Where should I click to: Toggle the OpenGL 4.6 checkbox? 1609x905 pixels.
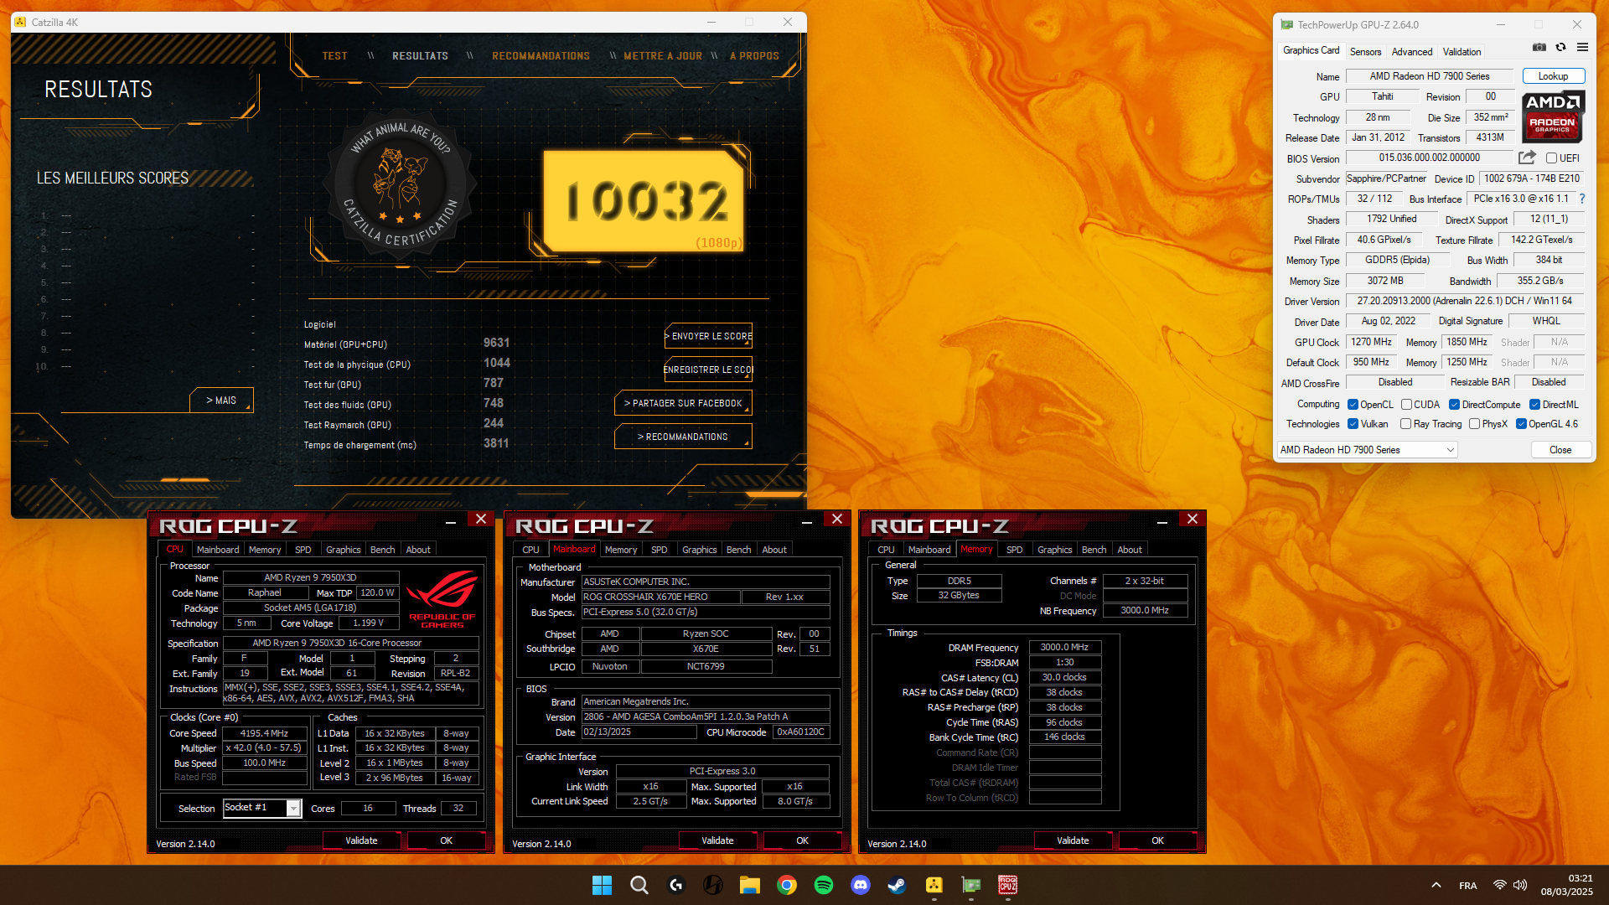coord(1521,424)
